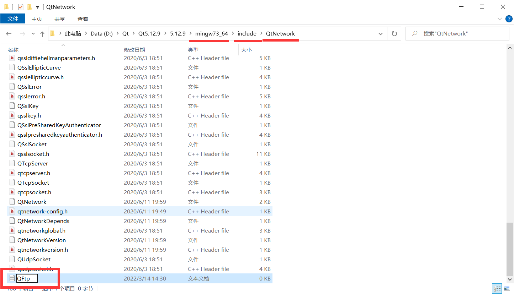Open recent locations dropdown arrow
Screen dimensions: 514x294
(33, 34)
